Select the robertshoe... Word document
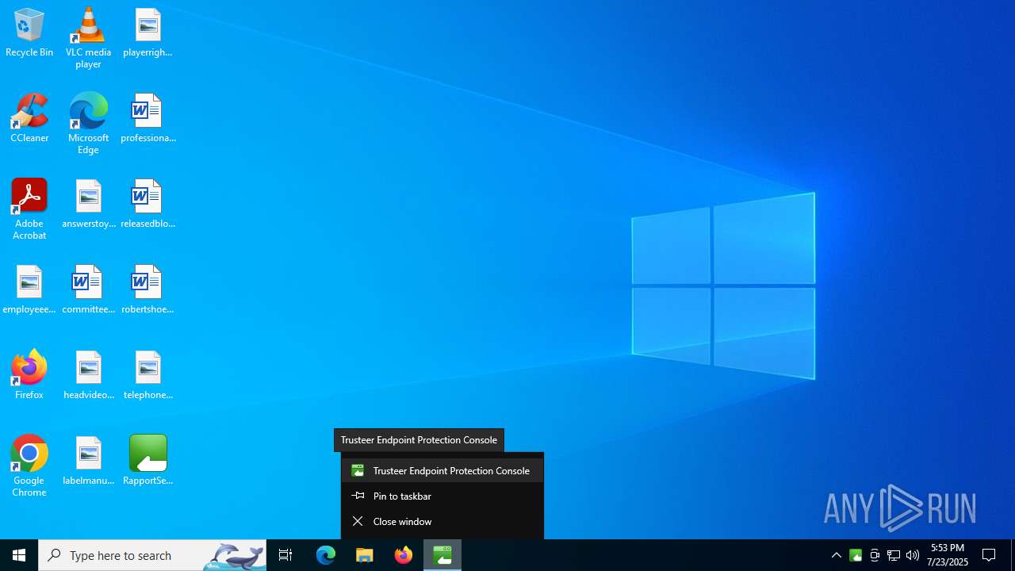This screenshot has height=571, width=1015. (147, 290)
